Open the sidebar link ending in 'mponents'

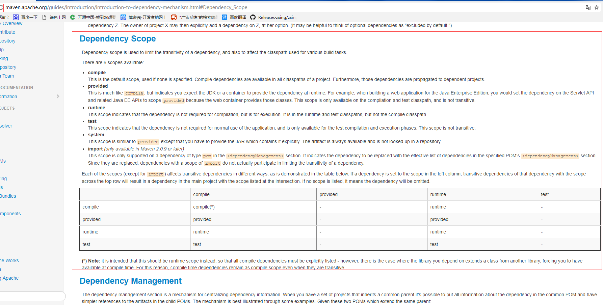pos(10,214)
